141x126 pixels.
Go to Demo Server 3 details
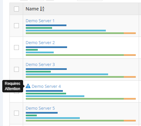point(40,65)
